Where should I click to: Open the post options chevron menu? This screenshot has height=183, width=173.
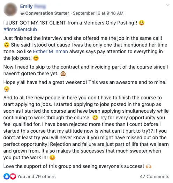(x=168, y=5)
